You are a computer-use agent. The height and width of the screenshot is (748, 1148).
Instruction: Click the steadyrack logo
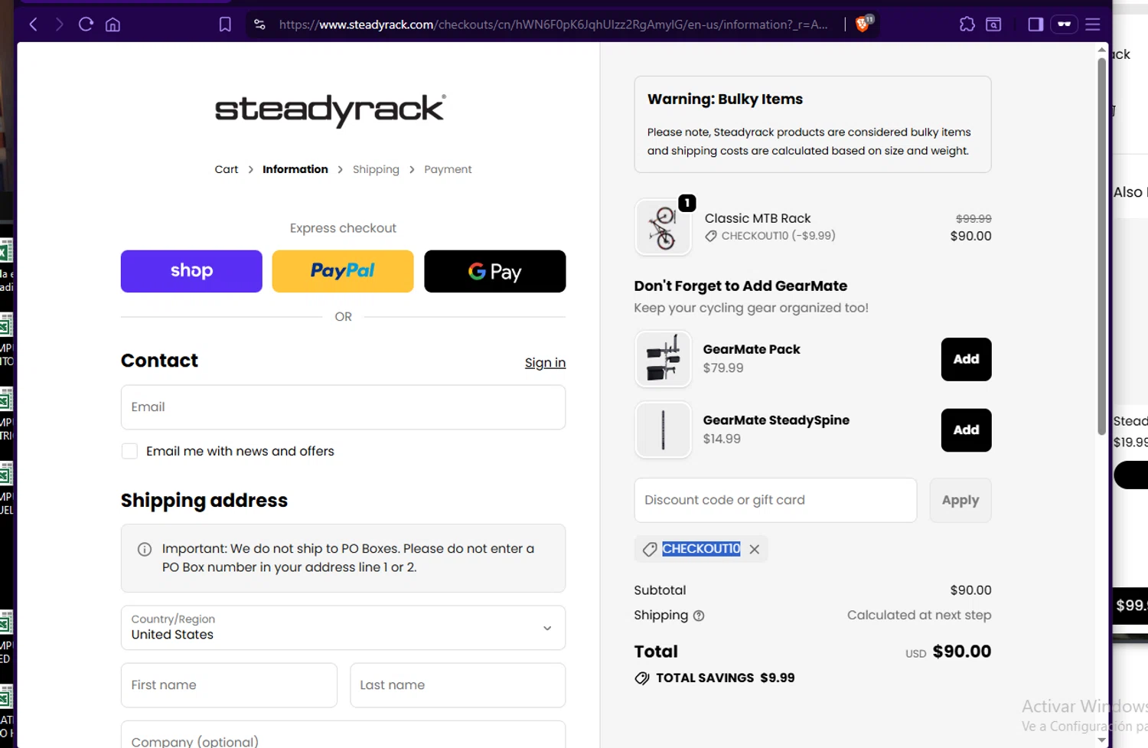pyautogui.click(x=331, y=110)
